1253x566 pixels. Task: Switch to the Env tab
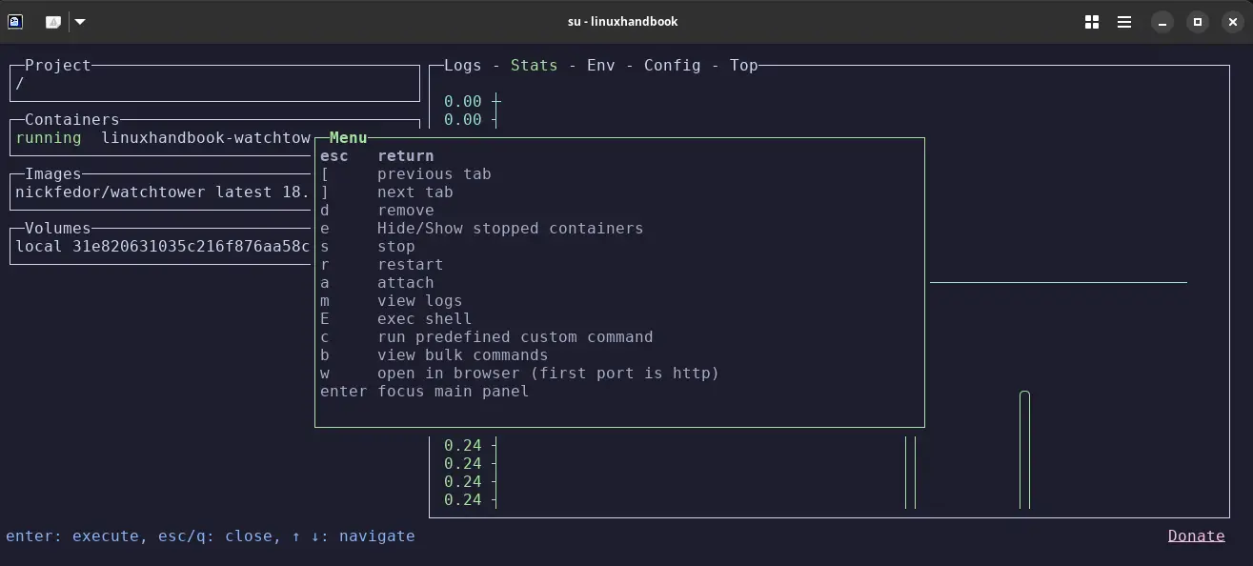click(600, 65)
